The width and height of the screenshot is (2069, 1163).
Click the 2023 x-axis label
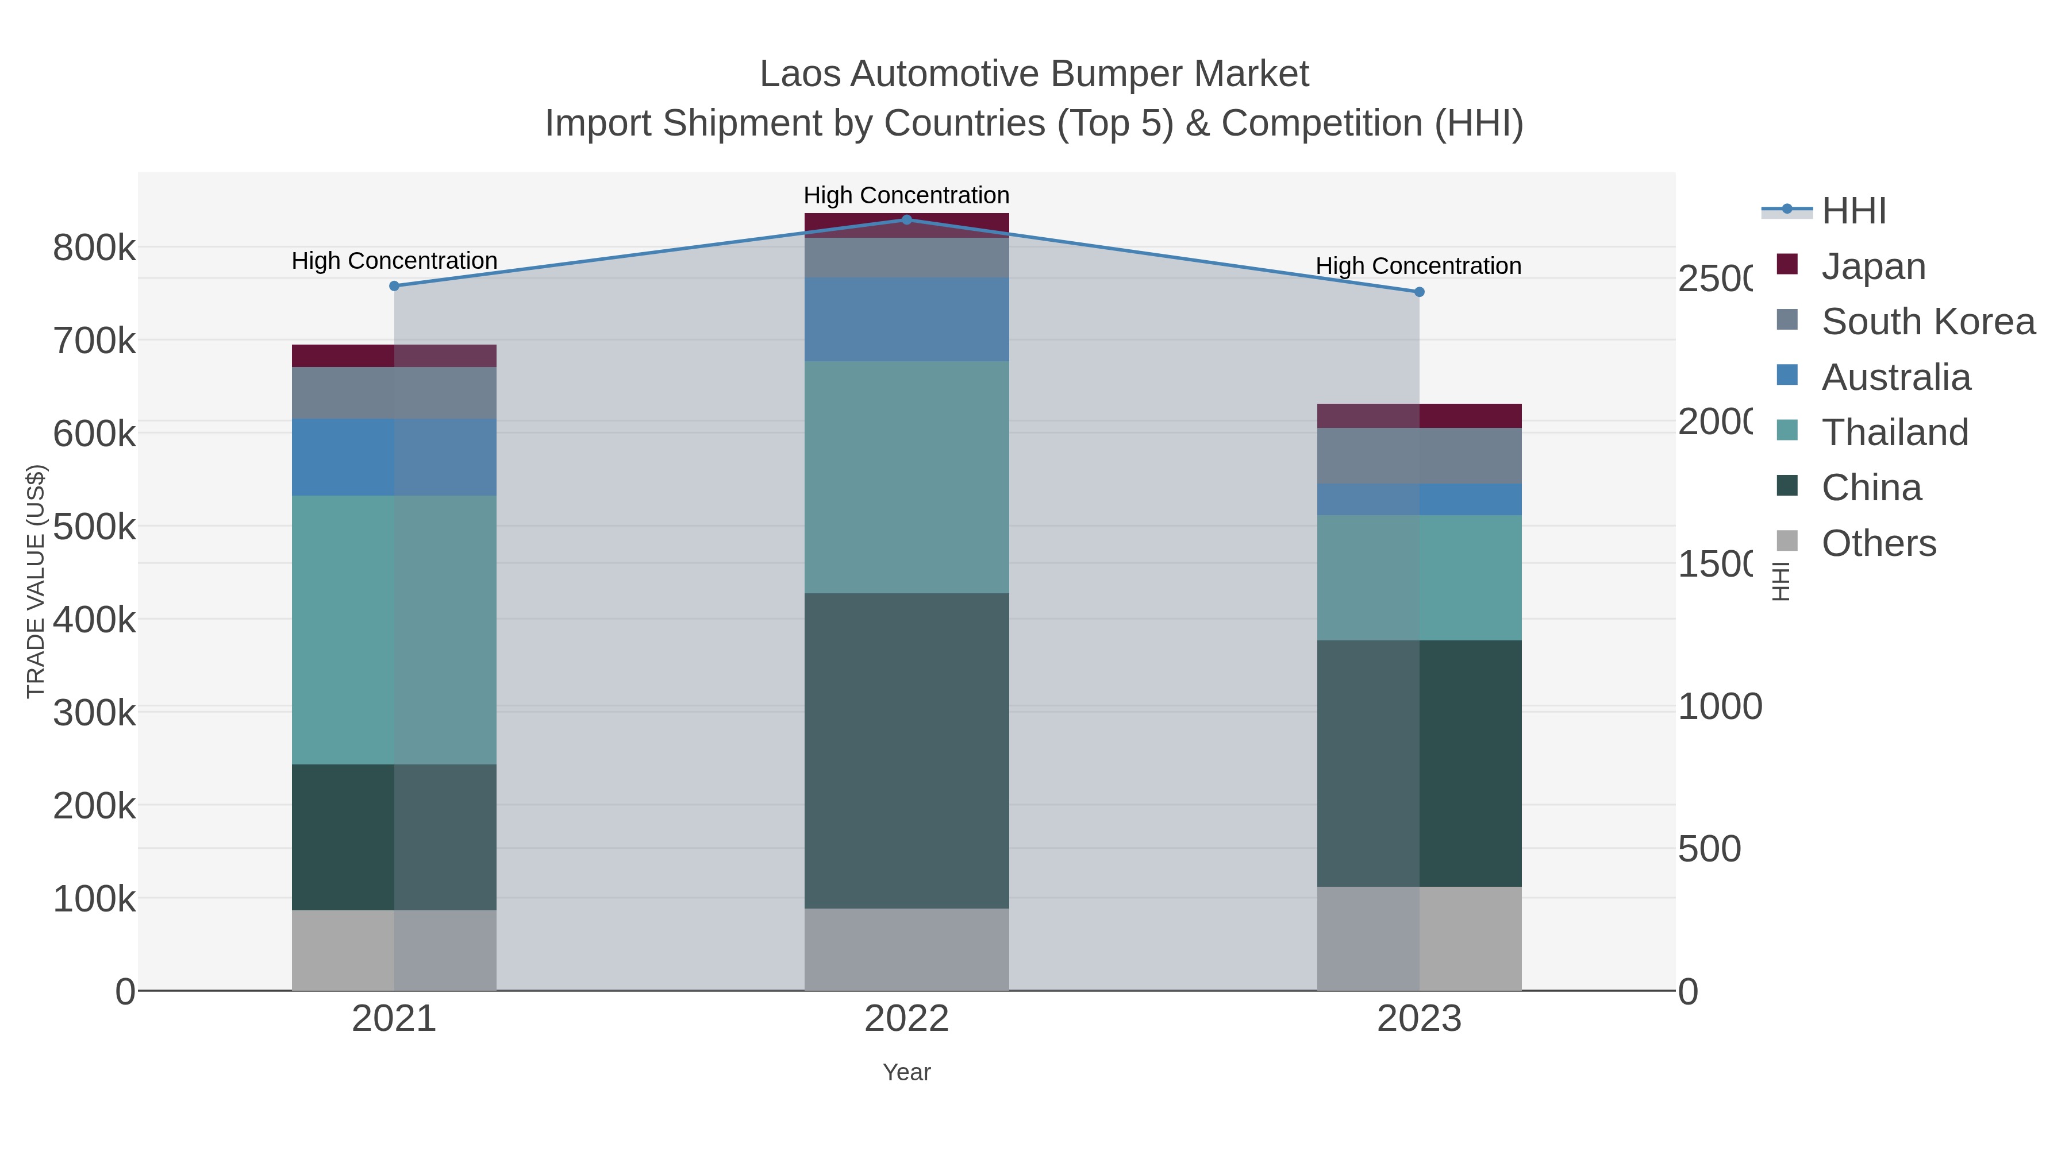point(1419,1019)
